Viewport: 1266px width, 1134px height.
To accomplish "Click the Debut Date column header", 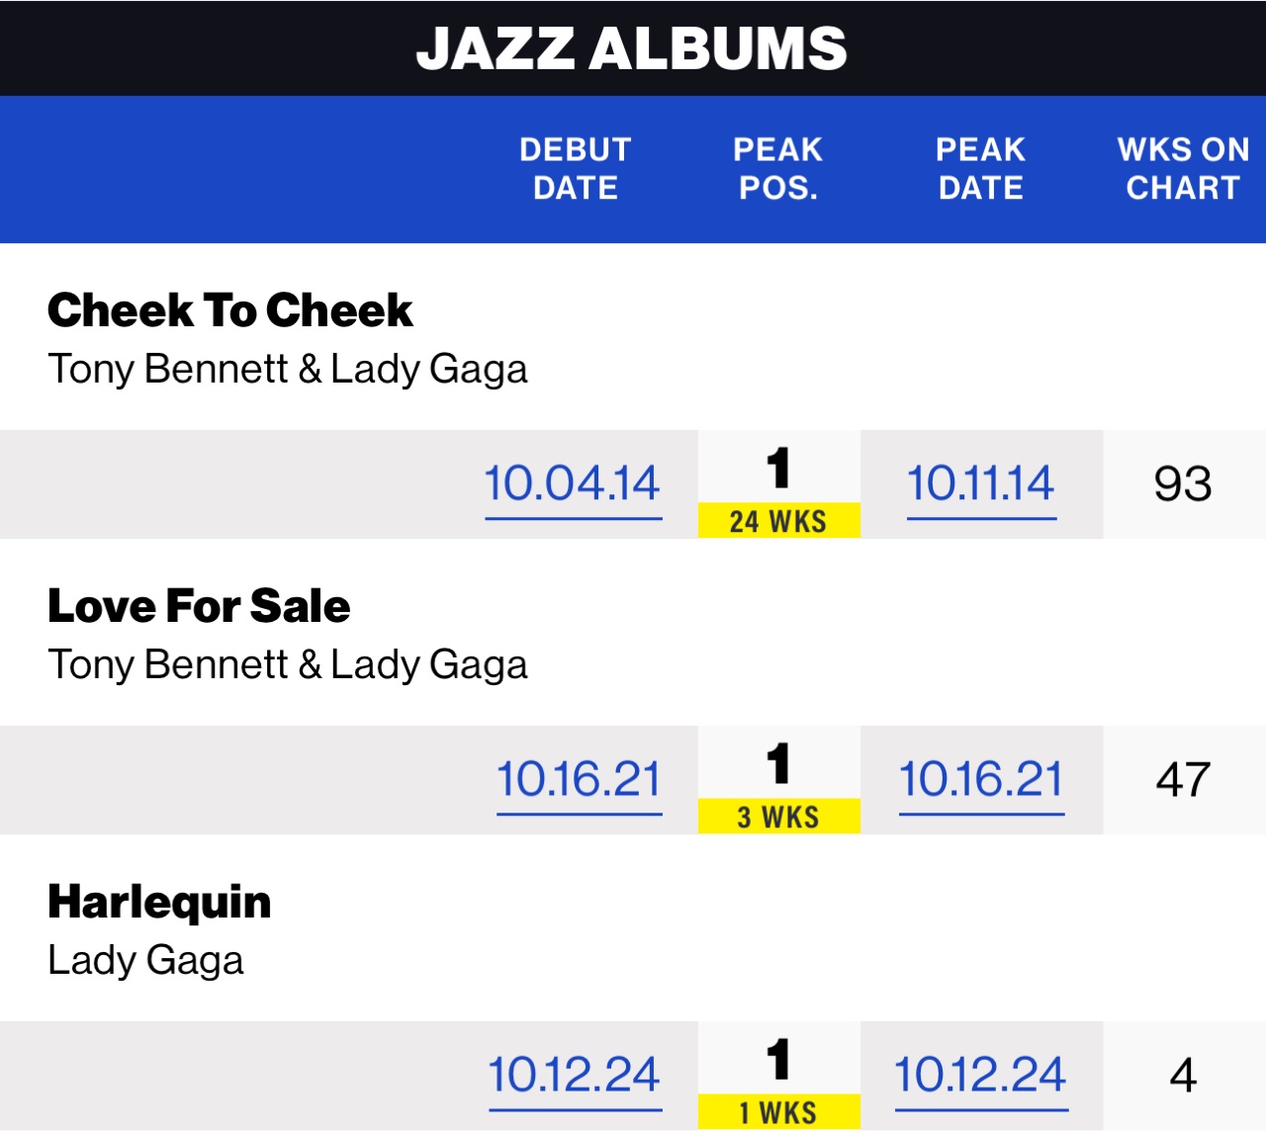I will point(576,169).
